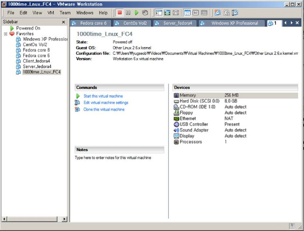Collapse the Favorites tree node
The height and width of the screenshot is (231, 304).
[x=6, y=34]
